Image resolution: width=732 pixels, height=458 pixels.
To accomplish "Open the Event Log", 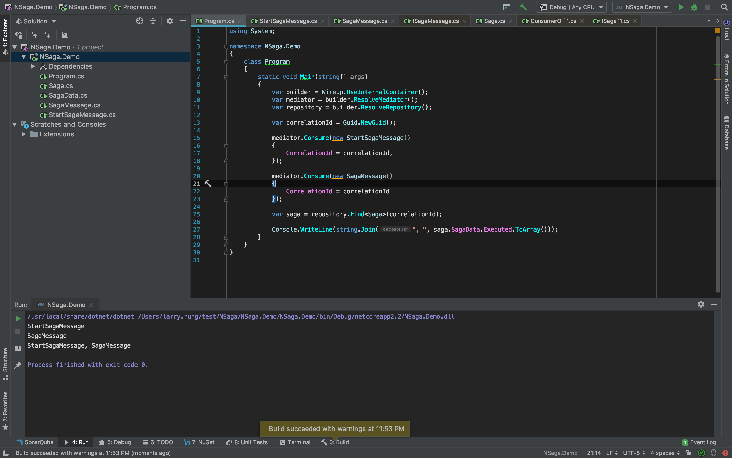I will (699, 442).
